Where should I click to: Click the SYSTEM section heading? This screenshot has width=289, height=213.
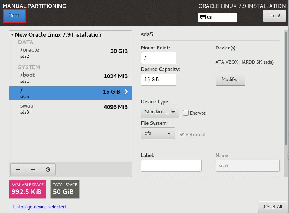(29, 67)
